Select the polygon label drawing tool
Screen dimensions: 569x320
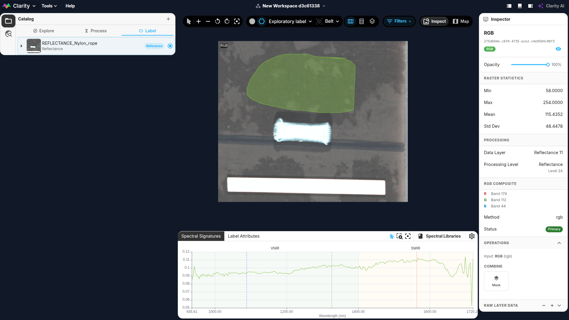[262, 21]
